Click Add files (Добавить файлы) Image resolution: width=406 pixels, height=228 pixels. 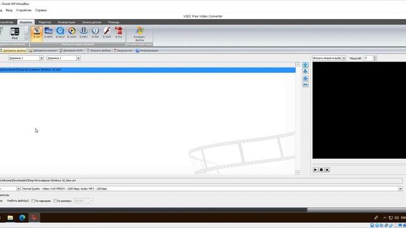(13, 51)
